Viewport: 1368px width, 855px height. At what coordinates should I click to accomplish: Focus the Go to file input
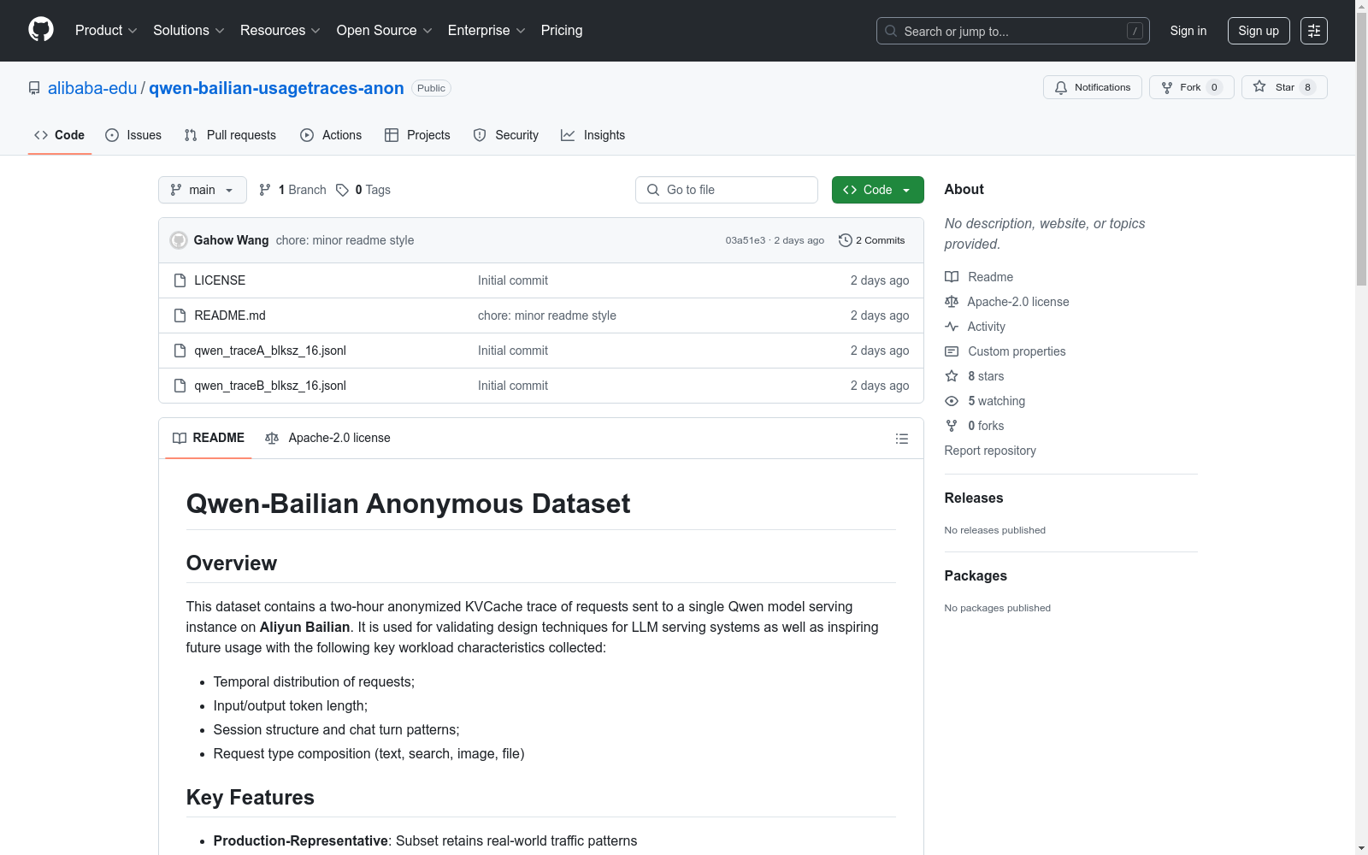[727, 190]
